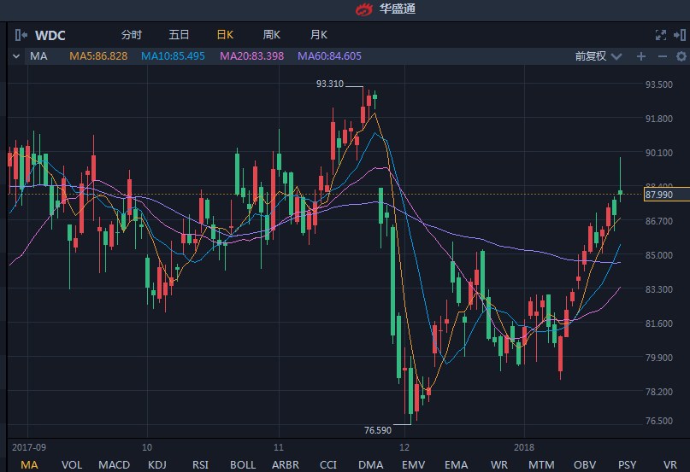Select the PSY indicator
Image resolution: width=690 pixels, height=472 pixels.
click(x=627, y=464)
